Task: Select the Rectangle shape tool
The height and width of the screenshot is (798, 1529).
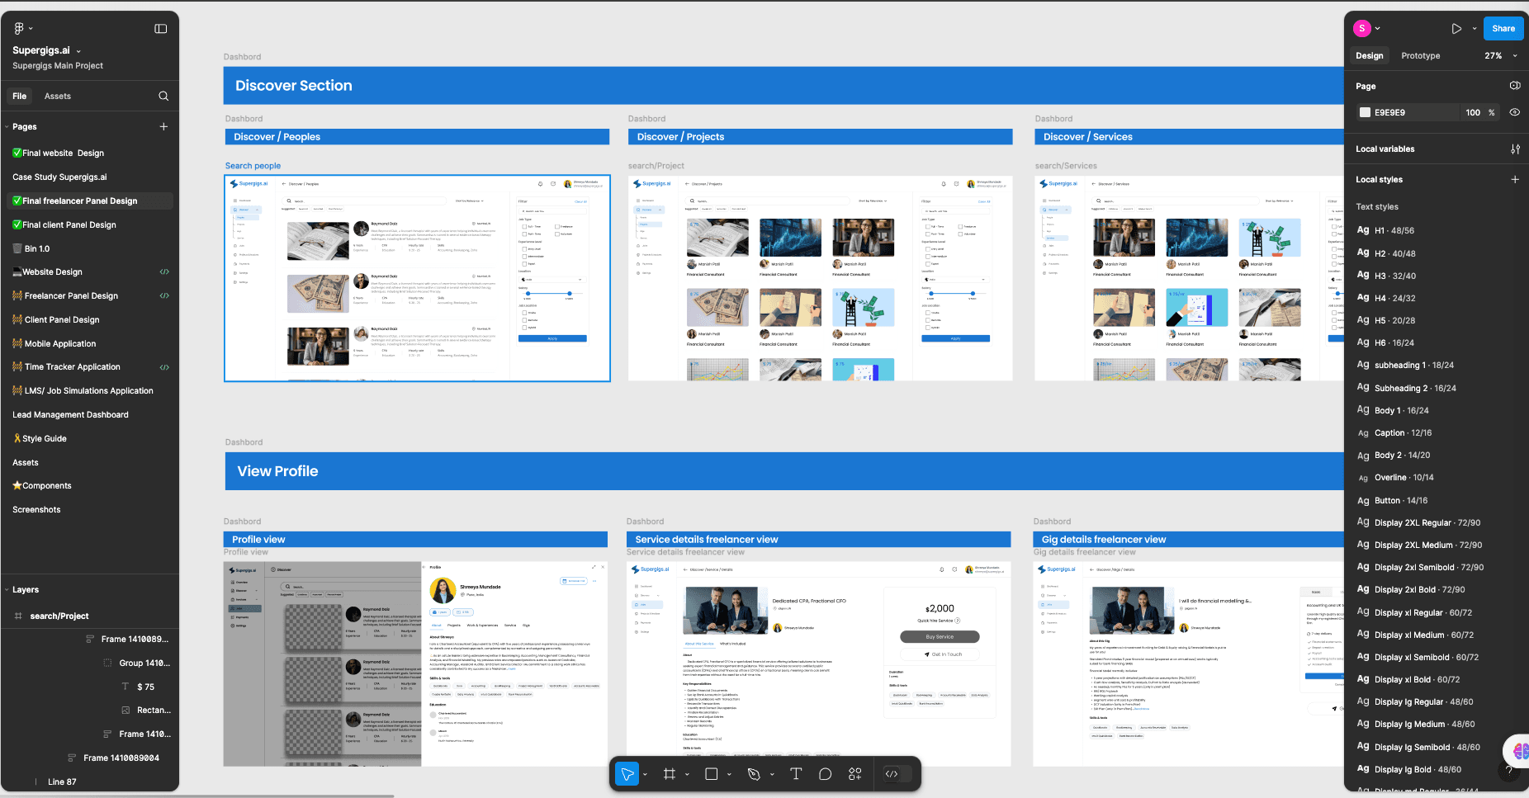Action: [x=711, y=773]
